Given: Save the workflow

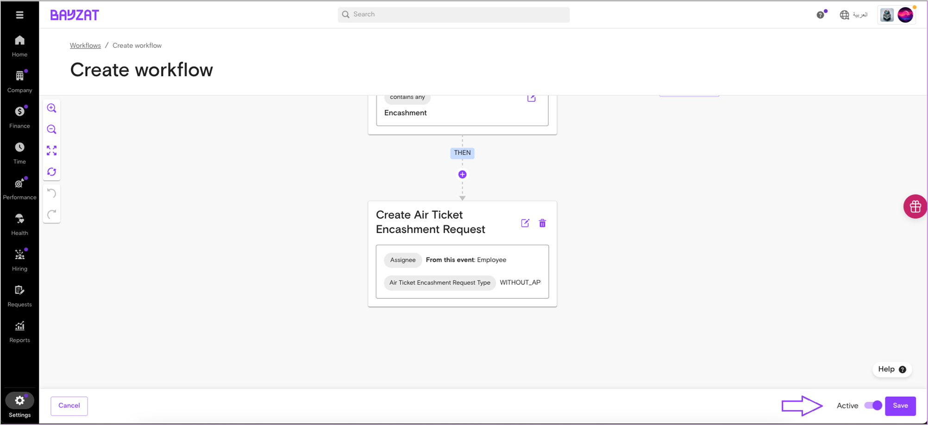Looking at the screenshot, I should coord(900,406).
